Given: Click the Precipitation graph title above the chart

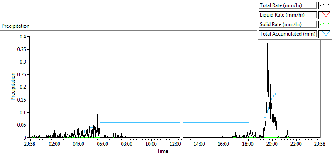Looking at the screenshot, I should click(15, 26).
